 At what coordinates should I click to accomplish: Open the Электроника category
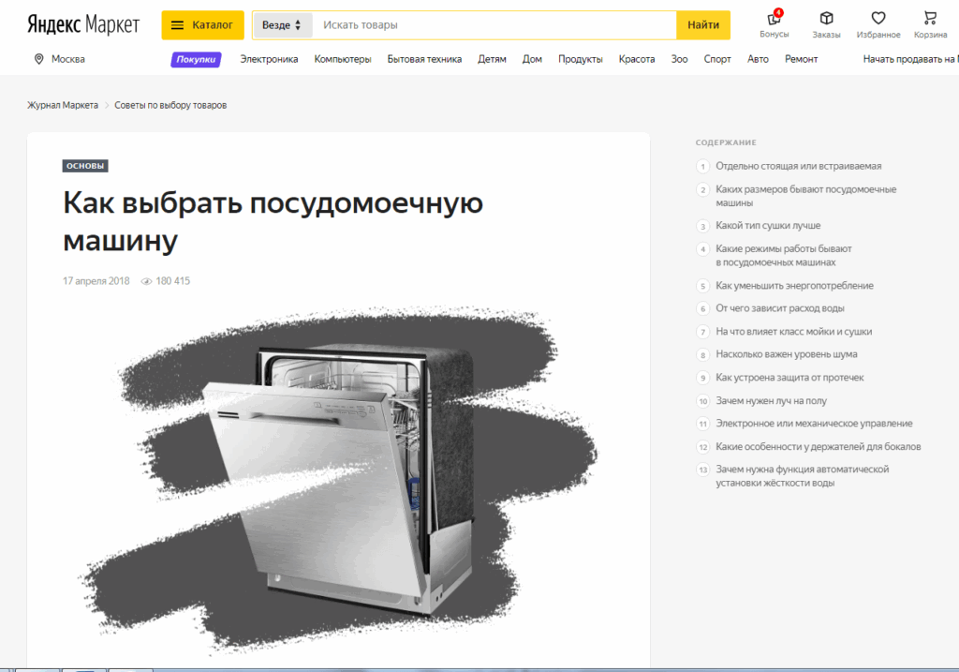[269, 59]
